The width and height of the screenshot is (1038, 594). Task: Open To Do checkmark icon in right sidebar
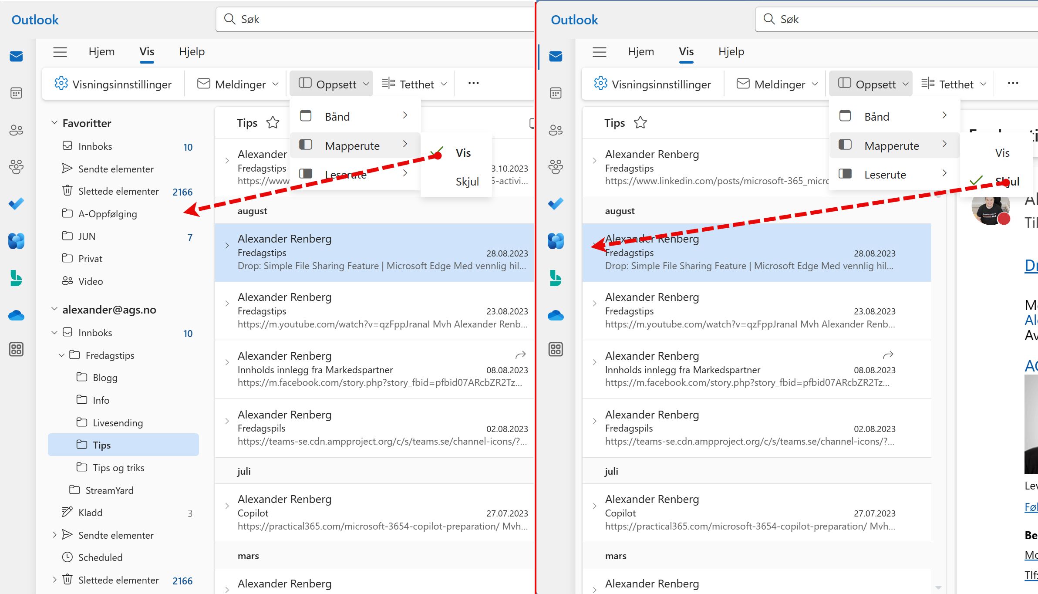tap(556, 204)
